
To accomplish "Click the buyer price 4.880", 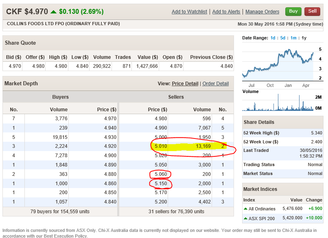I will [x=110, y=174].
